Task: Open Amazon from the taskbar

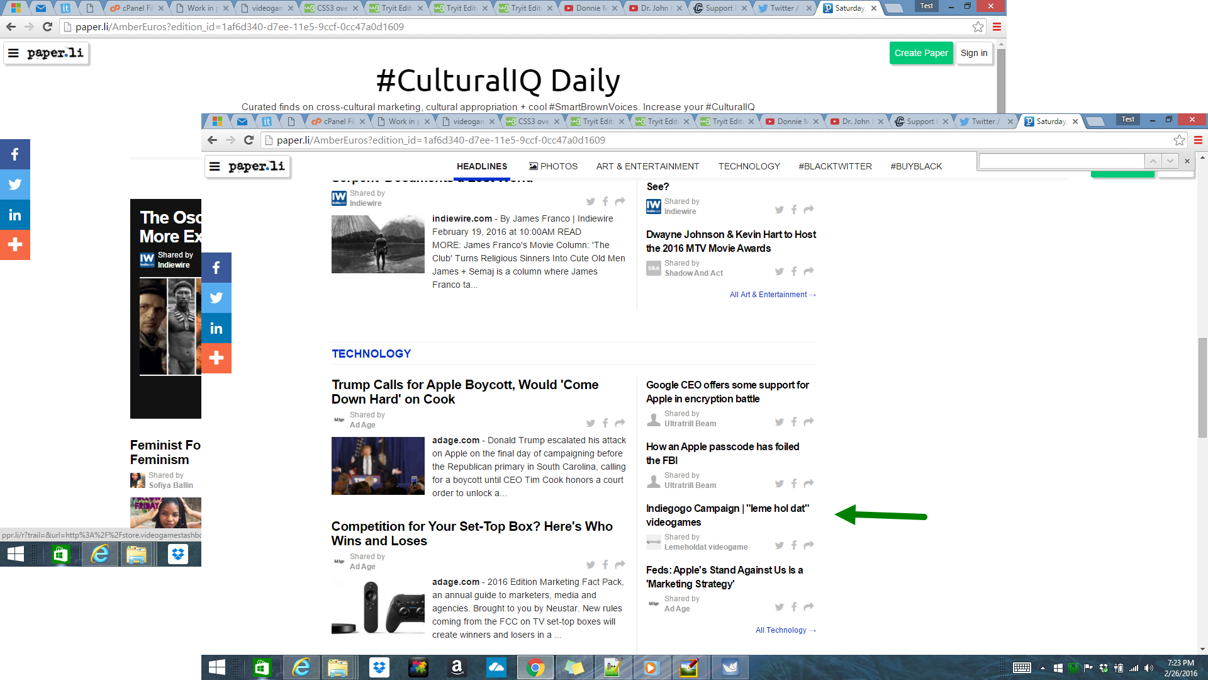Action: point(457,667)
